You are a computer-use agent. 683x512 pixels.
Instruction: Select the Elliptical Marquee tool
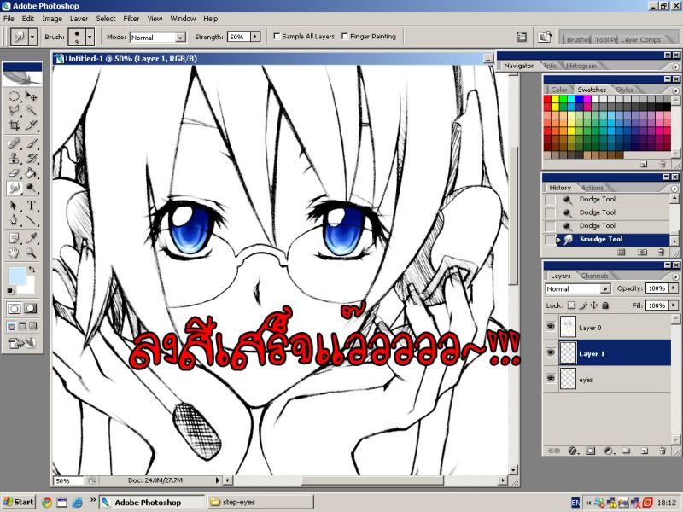click(14, 96)
